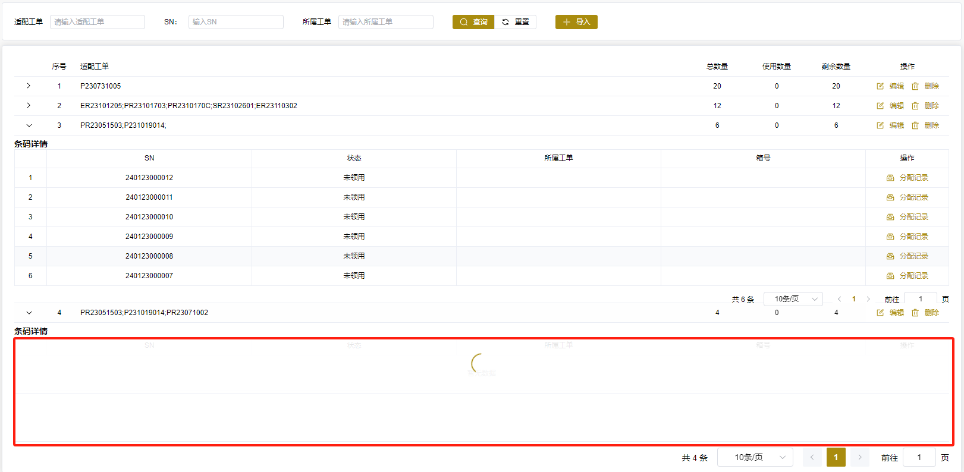Screen dimensions: 964x472
Task: Expand row 2 ER23101205 work order
Action: coord(29,106)
